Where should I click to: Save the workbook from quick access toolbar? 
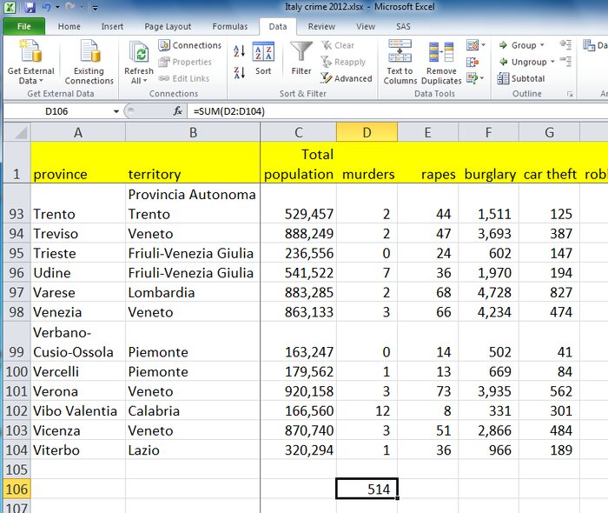30,7
